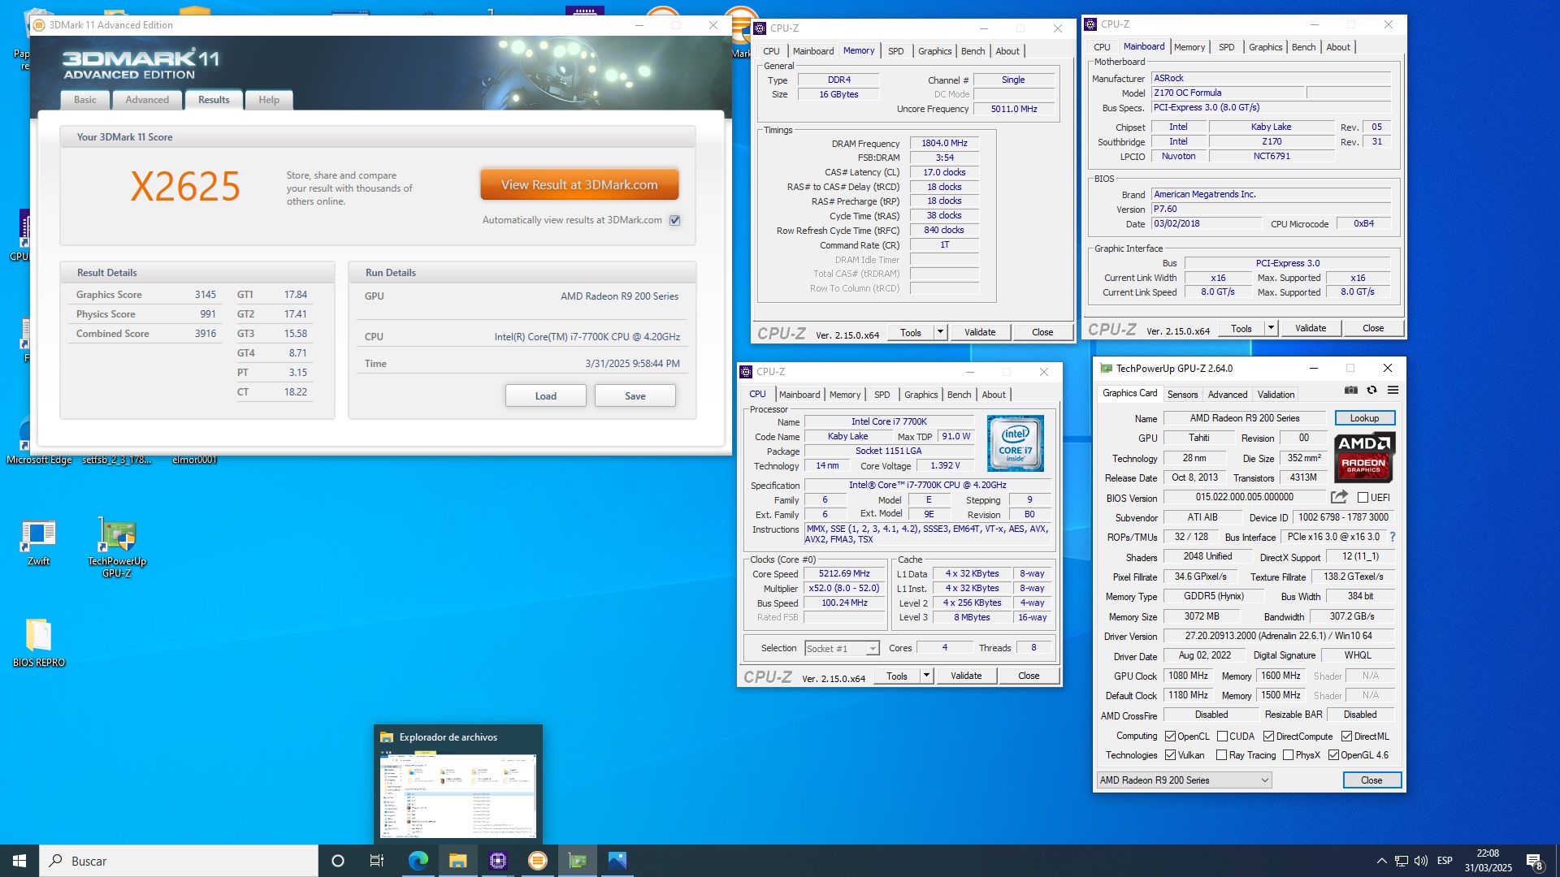This screenshot has width=1560, height=877.
Task: Toggle the Vulkan checkbox
Action: pyautogui.click(x=1170, y=755)
